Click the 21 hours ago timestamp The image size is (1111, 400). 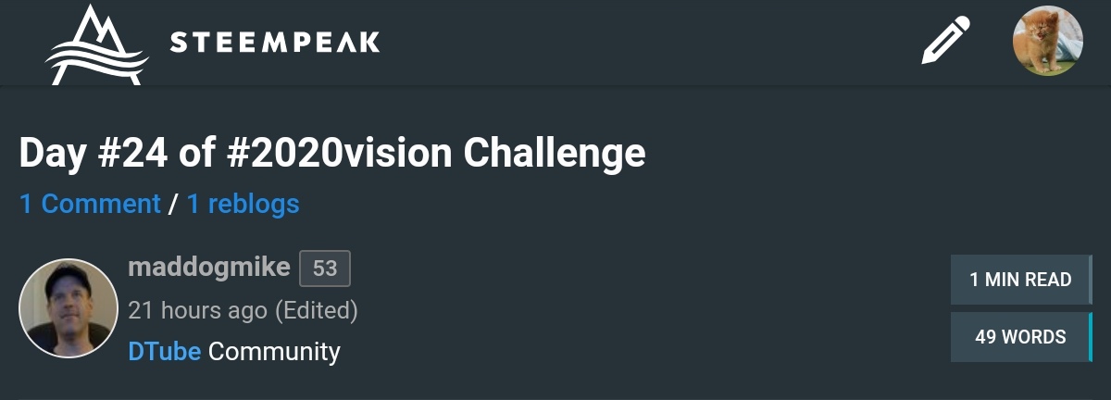[x=197, y=310]
